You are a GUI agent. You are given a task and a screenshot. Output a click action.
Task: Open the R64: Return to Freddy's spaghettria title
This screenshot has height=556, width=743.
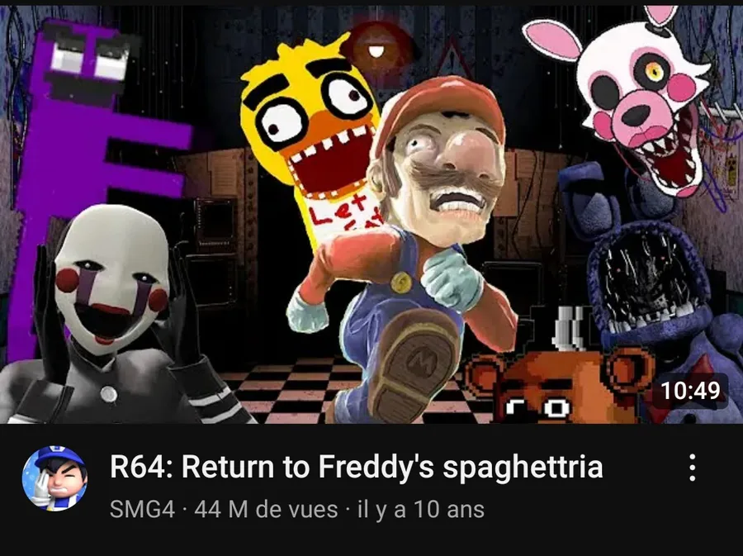coord(357,467)
